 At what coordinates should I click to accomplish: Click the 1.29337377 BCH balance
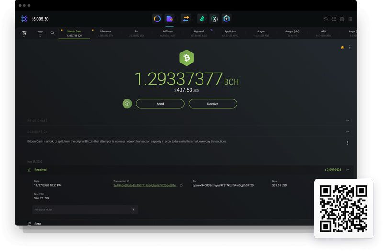coord(187,79)
